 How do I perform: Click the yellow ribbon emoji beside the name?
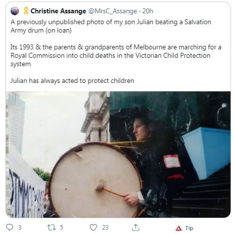(26, 11)
